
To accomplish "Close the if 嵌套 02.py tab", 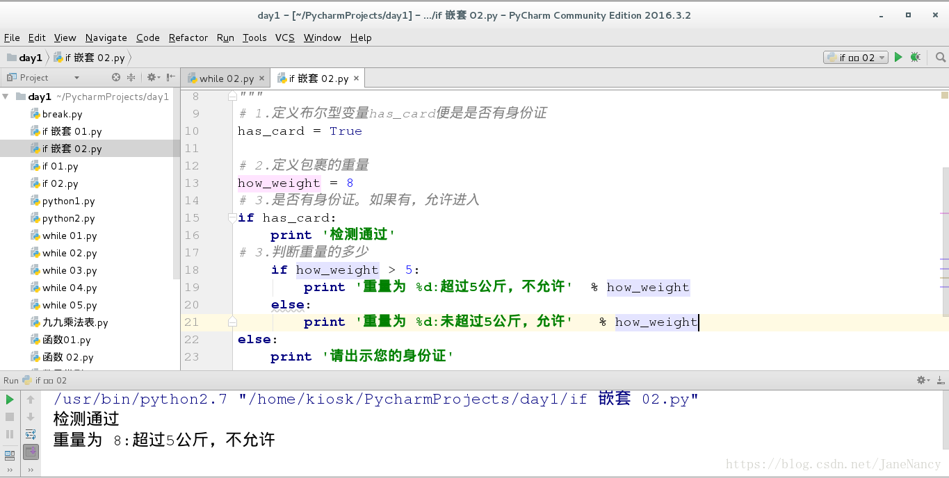I will pos(357,79).
